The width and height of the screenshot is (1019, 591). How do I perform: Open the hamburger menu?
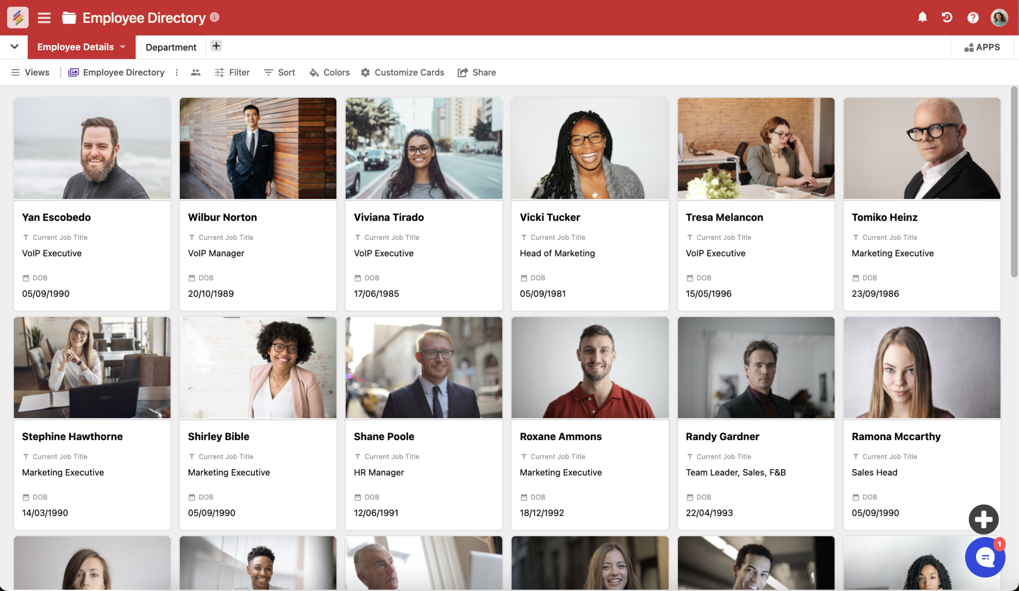44,17
